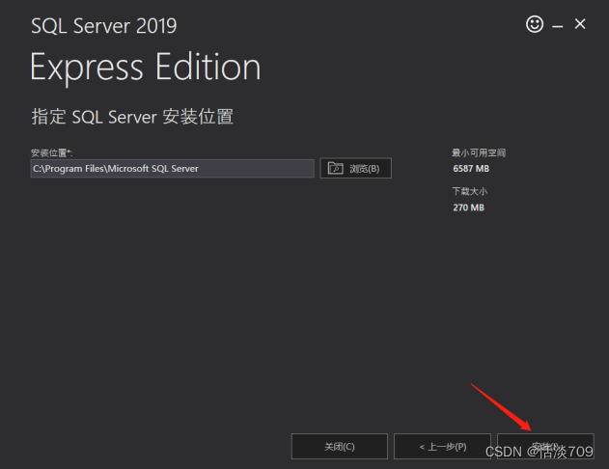
Task: Minimize the SQL Server installer window
Action: pyautogui.click(x=557, y=26)
